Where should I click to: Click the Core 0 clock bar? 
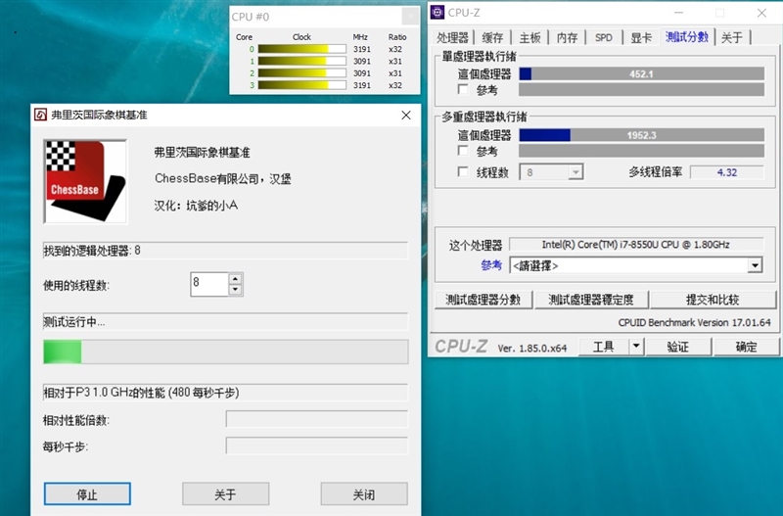click(x=301, y=49)
